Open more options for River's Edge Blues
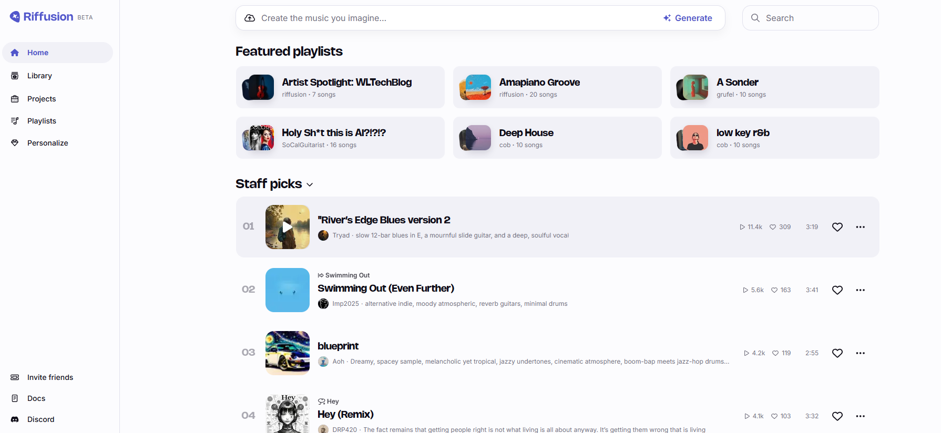 (861, 227)
